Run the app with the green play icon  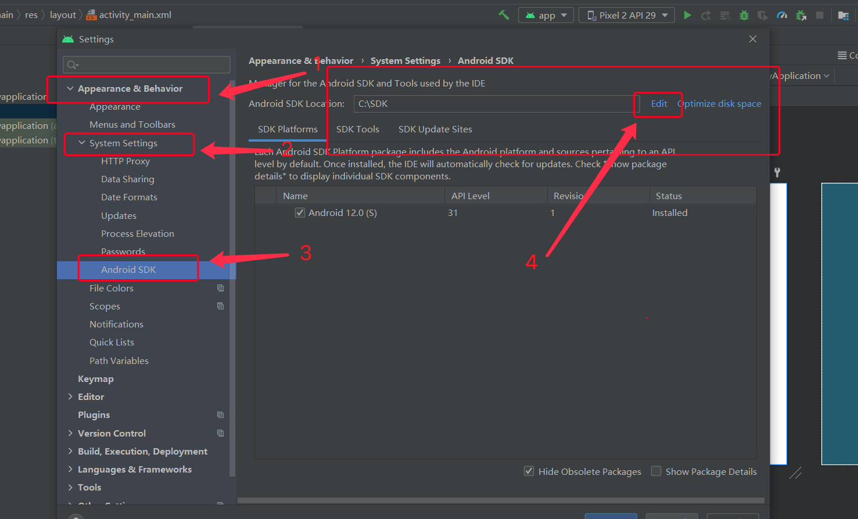click(687, 15)
